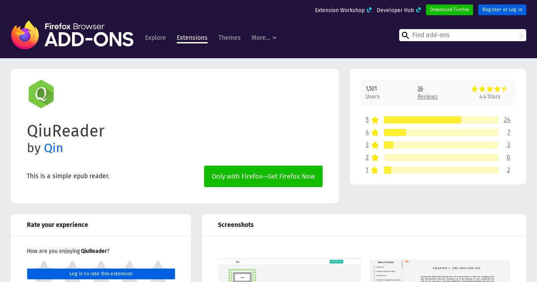Open Developer Hub link
537x282 pixels.
[x=399, y=10]
